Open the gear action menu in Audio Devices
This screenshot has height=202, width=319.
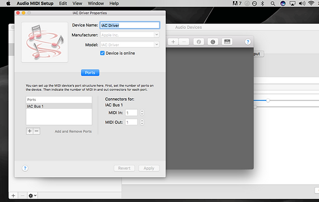point(33,195)
